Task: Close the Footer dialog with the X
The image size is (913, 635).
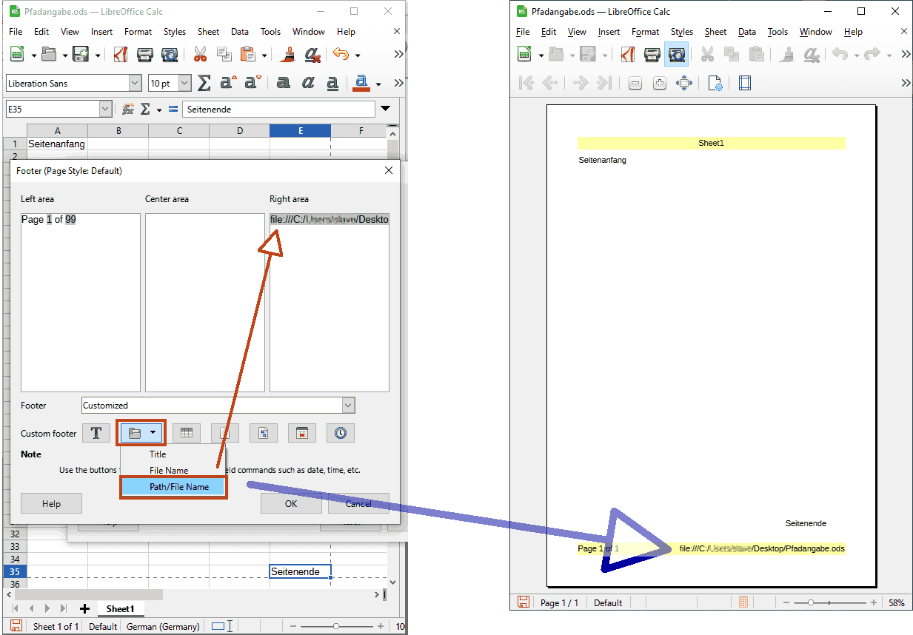Action: tap(389, 170)
